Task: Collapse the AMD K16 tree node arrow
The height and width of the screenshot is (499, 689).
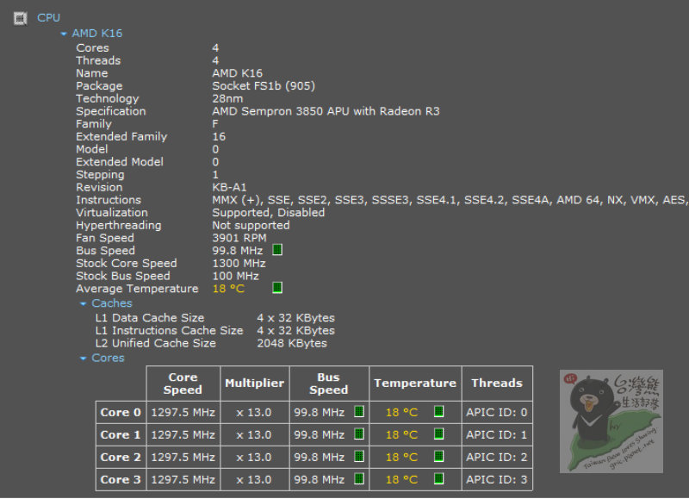Action: coord(64,34)
